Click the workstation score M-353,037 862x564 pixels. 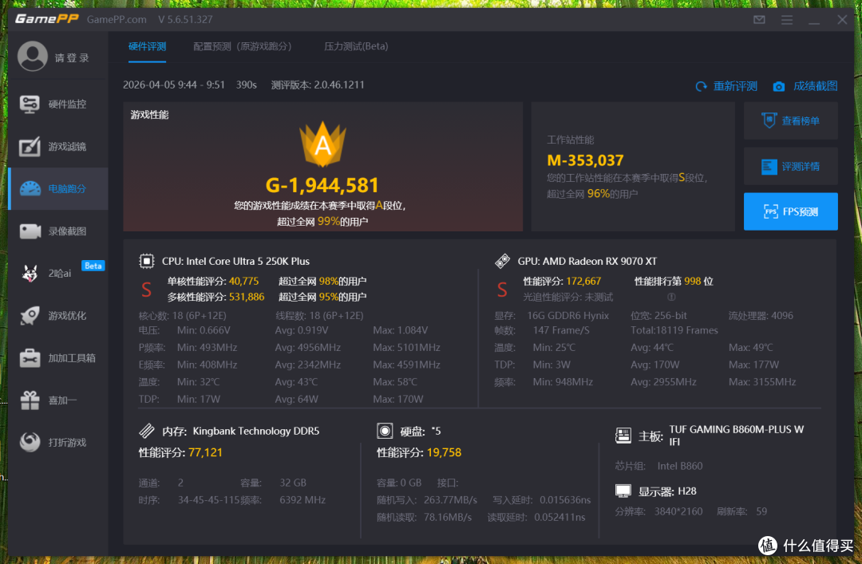tap(586, 160)
